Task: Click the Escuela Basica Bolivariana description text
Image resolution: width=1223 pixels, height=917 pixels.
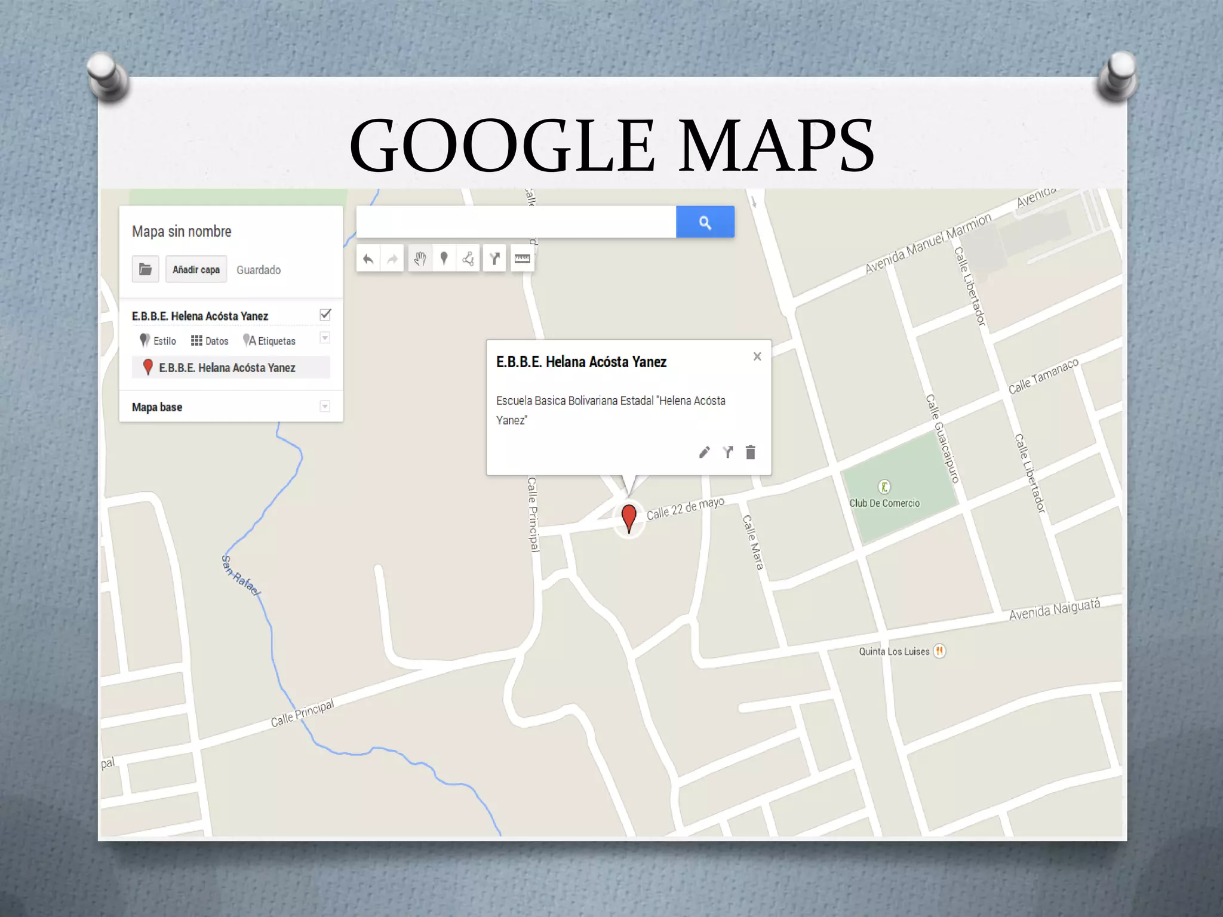Action: click(611, 410)
